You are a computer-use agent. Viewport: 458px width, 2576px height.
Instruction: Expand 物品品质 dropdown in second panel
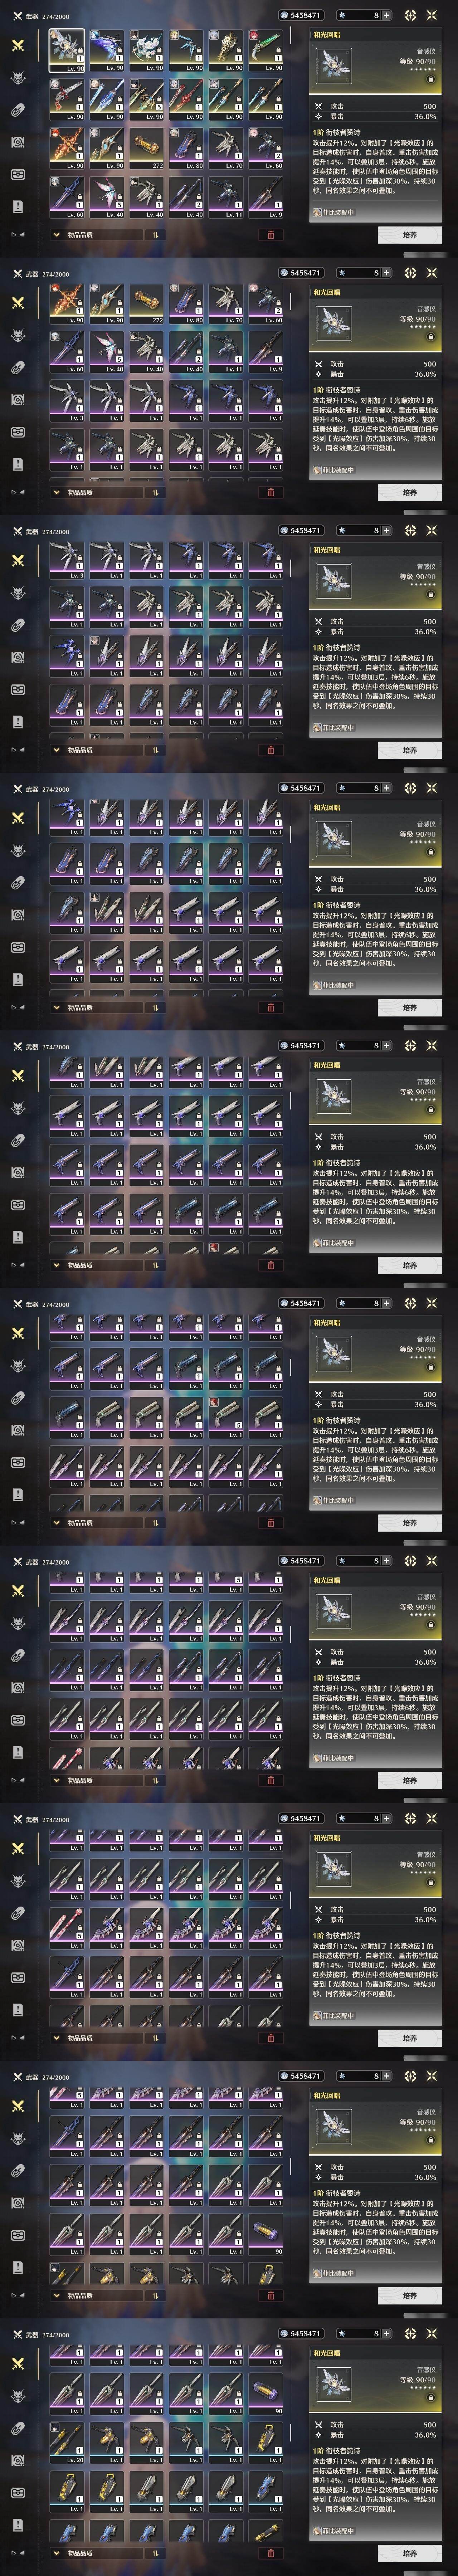tap(96, 492)
